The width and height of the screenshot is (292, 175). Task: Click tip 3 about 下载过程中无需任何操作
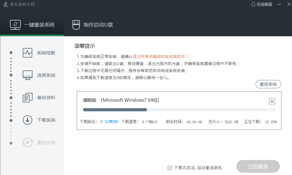[132, 71]
